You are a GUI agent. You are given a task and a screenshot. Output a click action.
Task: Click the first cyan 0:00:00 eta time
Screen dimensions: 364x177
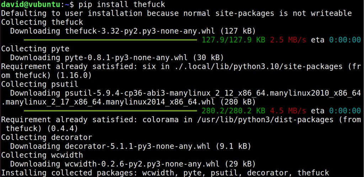(x=345, y=40)
